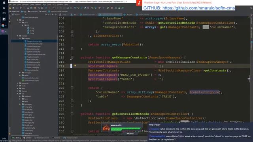
Task: Select Pagination.php in the tree
Action: (30, 128)
